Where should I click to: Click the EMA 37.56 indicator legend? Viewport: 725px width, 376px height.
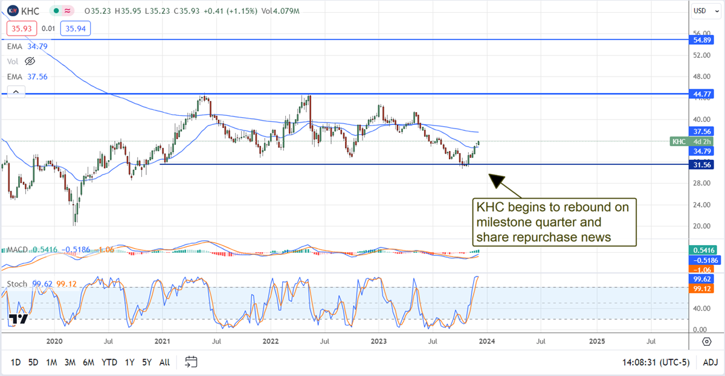(x=27, y=77)
